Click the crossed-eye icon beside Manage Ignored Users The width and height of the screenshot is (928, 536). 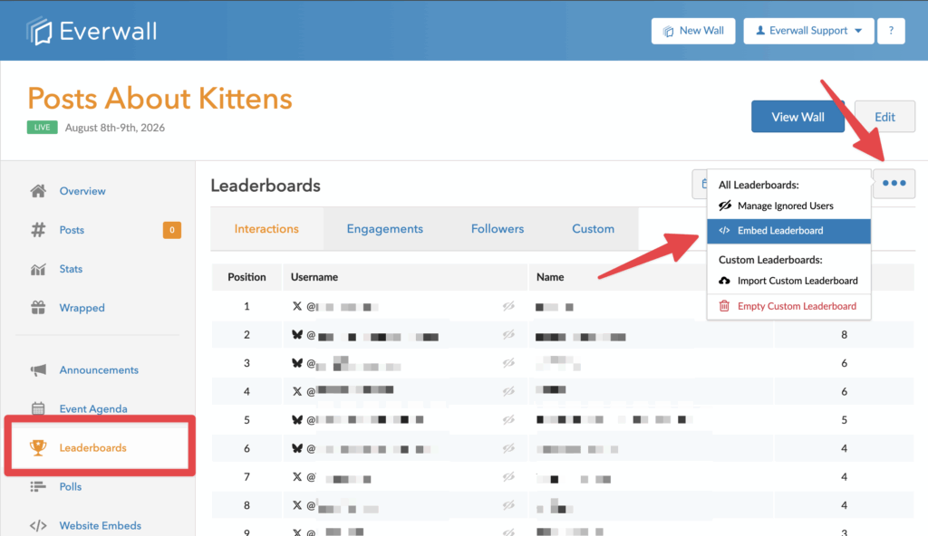tap(724, 206)
